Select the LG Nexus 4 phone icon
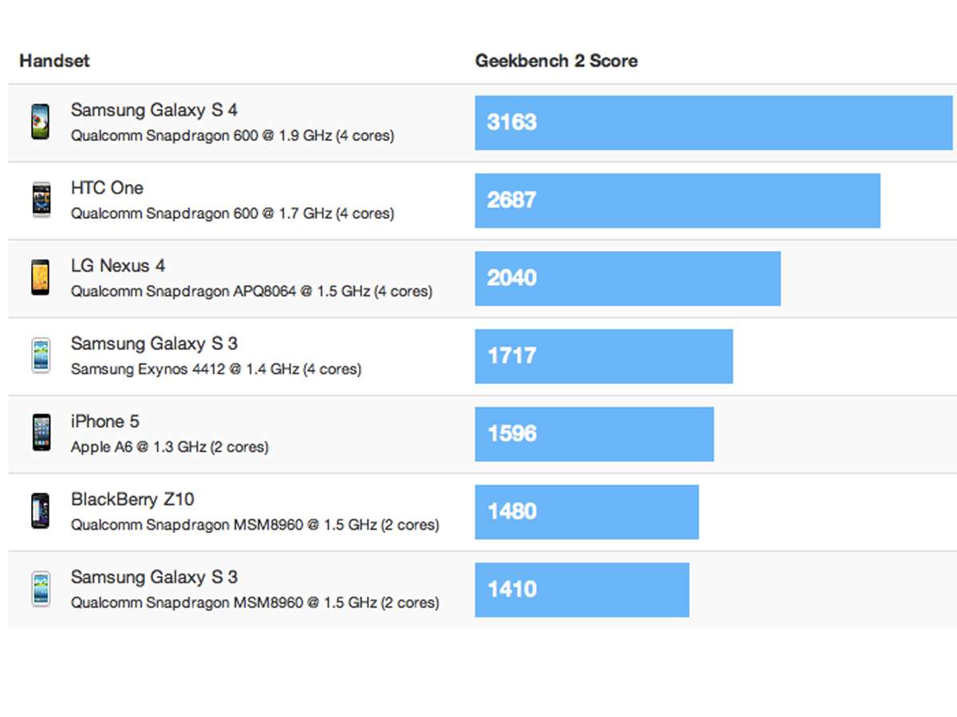 click(x=40, y=277)
